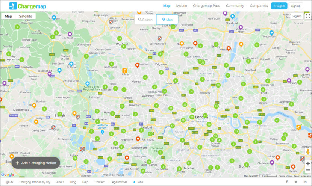Image resolution: width=312 pixels, height=186 pixels.
Task: Open the EN language selector
Action: click(9, 182)
